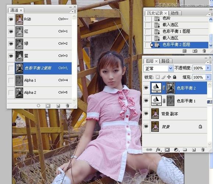Toggle 绿 channel visibility eye

tap(11, 44)
